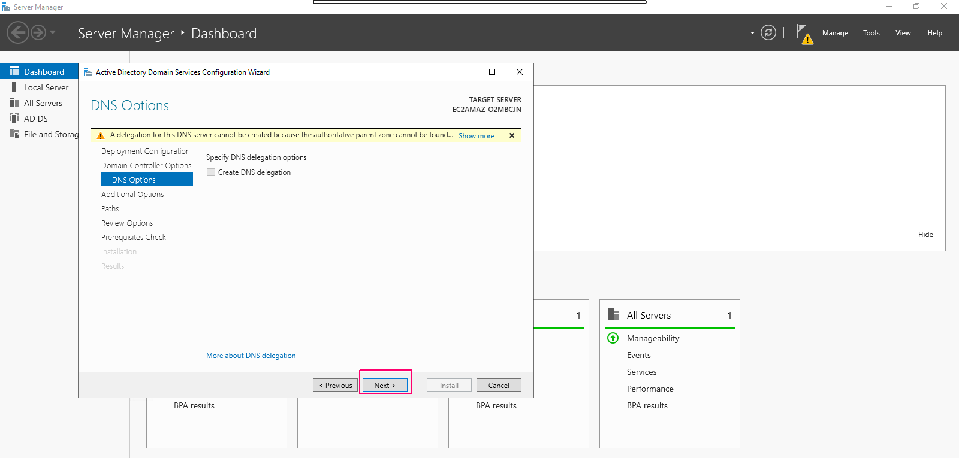This screenshot has width=959, height=458.
Task: Open the All Servers tile heading
Action: 649,316
